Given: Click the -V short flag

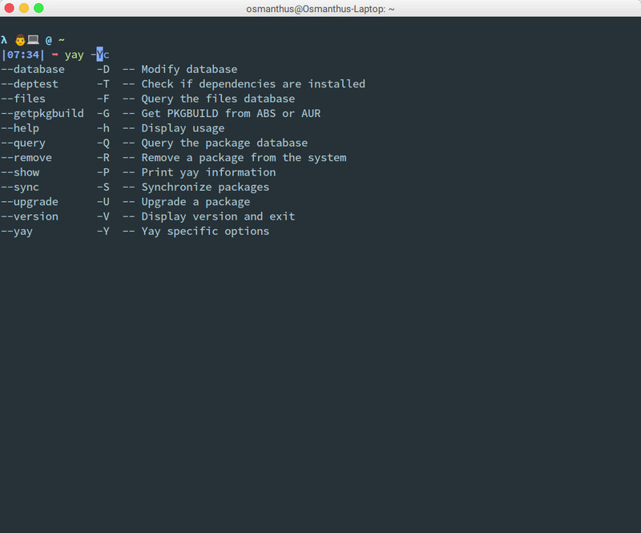Looking at the screenshot, I should (x=103, y=216).
